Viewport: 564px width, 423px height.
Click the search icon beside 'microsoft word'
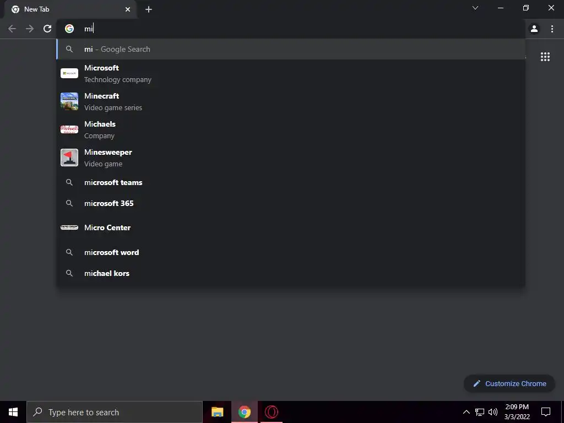click(69, 252)
